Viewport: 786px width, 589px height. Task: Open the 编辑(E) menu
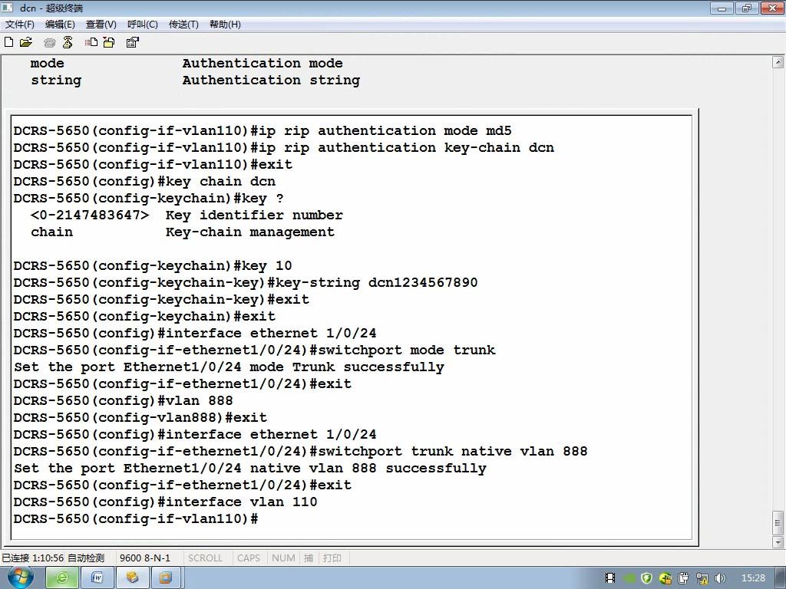point(60,24)
